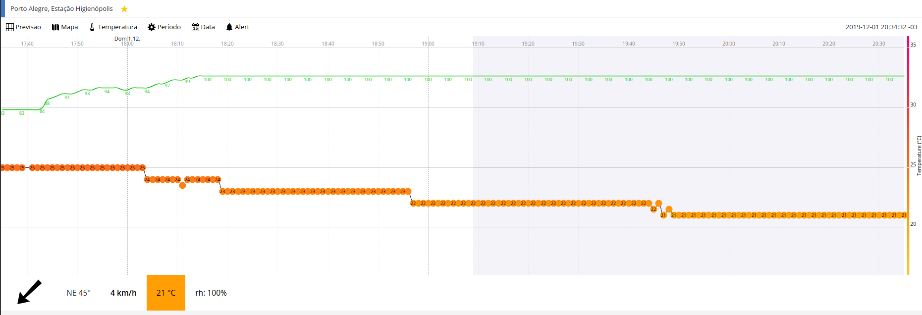This screenshot has width=922, height=315.
Task: Click the 18:00 Dom 1.12. time marker
Action: 127,41
